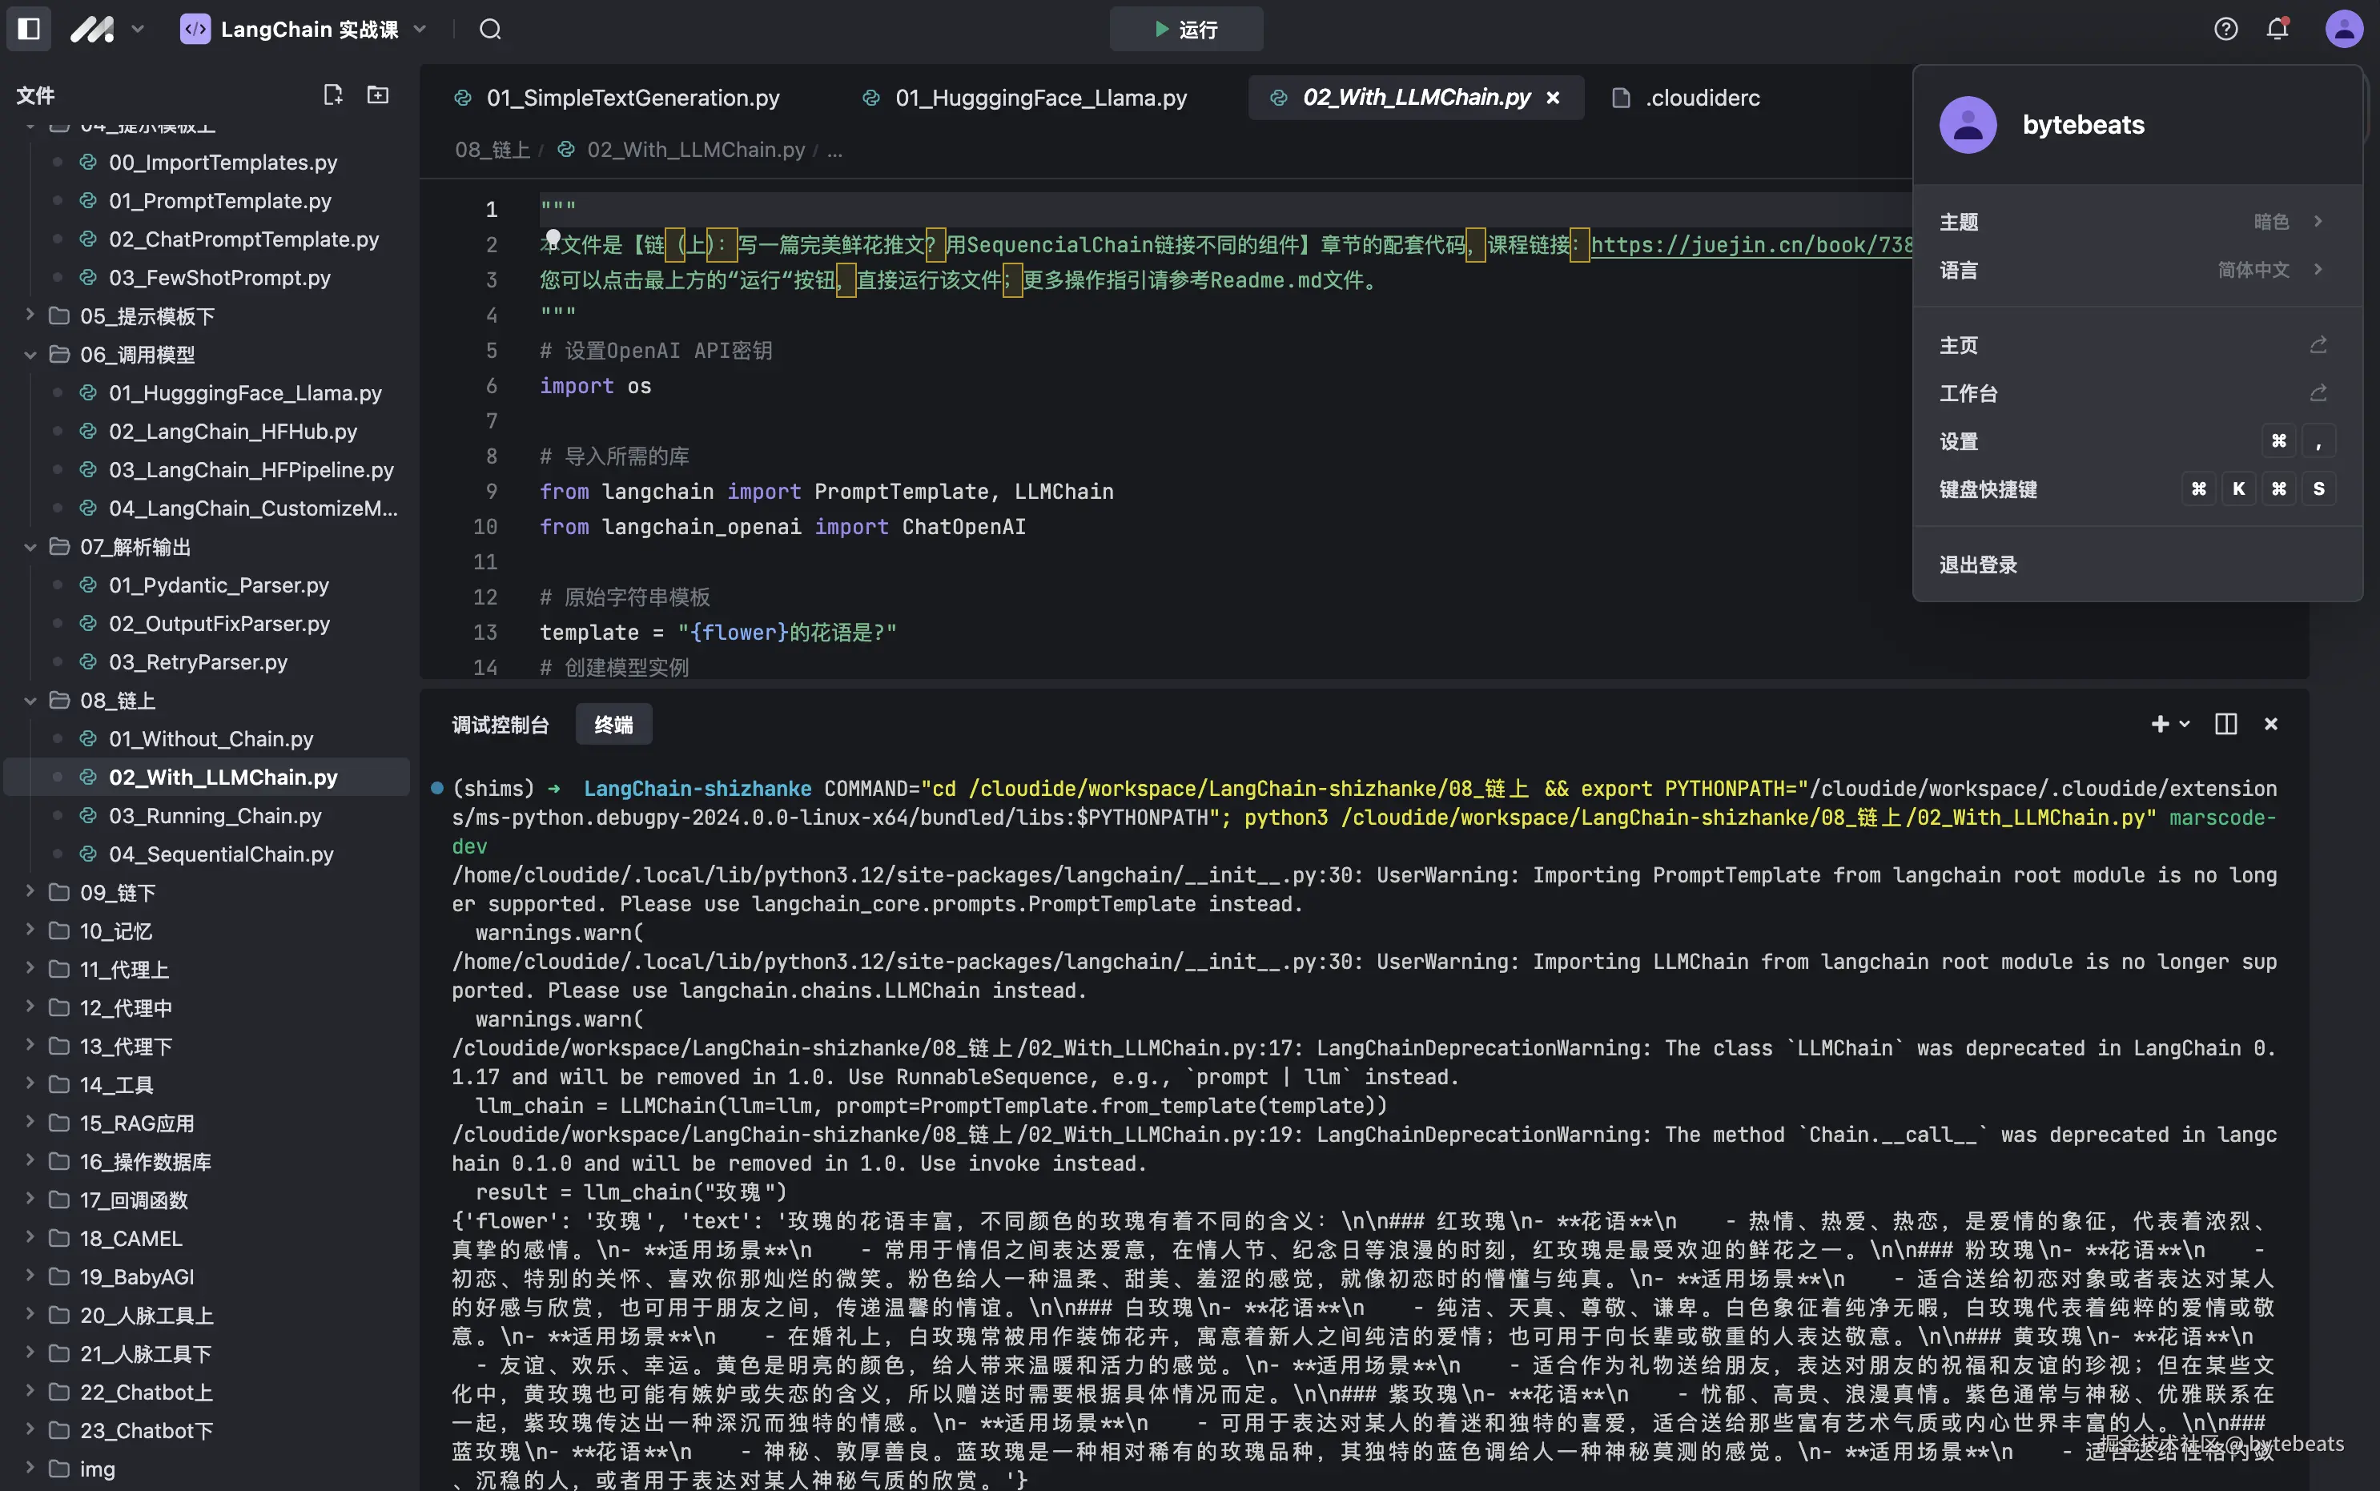2380x1491 pixels.
Task: Open the search magnifier icon
Action: pos(490,29)
